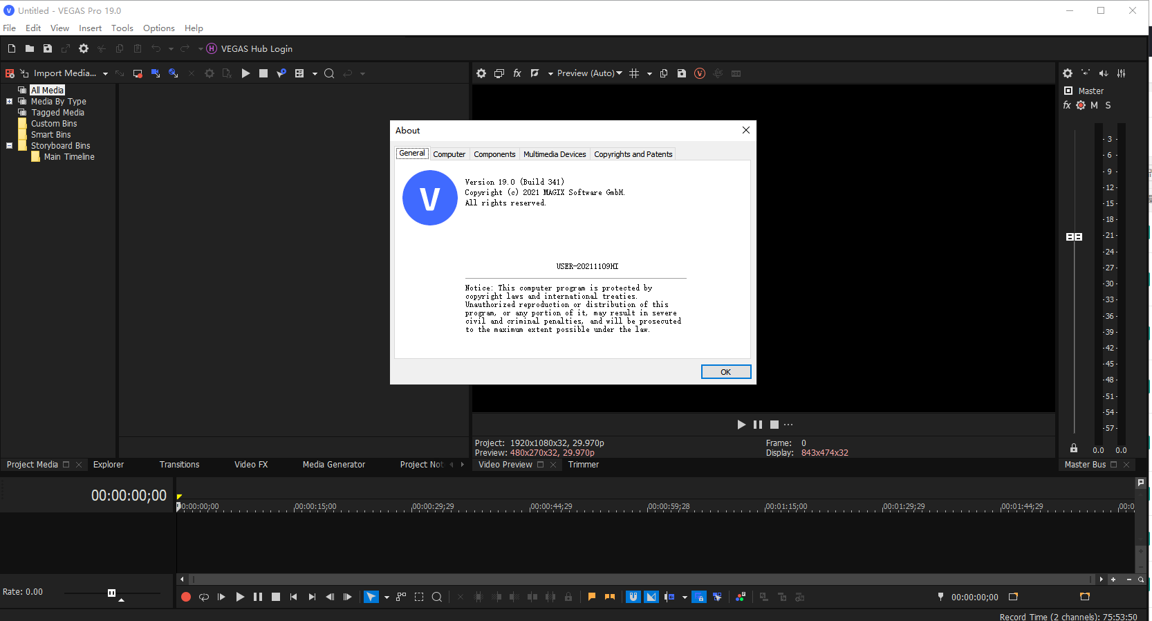
Task: Open Project Properties gear in main toolbar
Action: [x=84, y=48]
